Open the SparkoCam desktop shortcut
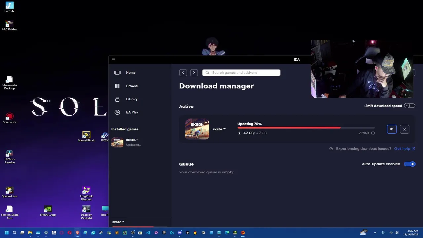This screenshot has height=238, width=423. coord(9,192)
